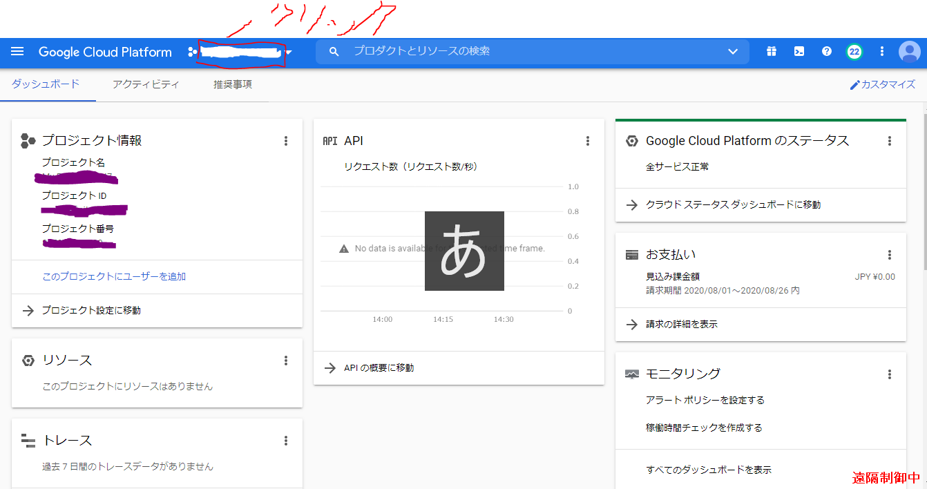This screenshot has width=927, height=489.
Task: Open the navigation hamburger menu
Action: tap(17, 52)
